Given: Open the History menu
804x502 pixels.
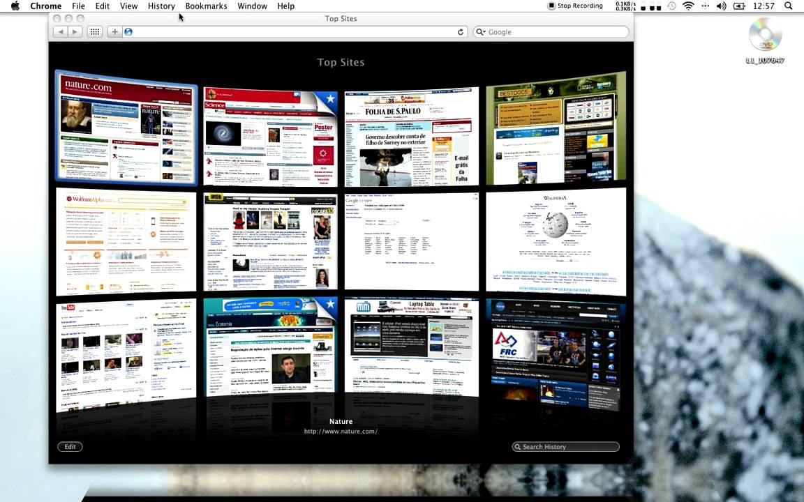Looking at the screenshot, I should pyautogui.click(x=161, y=6).
